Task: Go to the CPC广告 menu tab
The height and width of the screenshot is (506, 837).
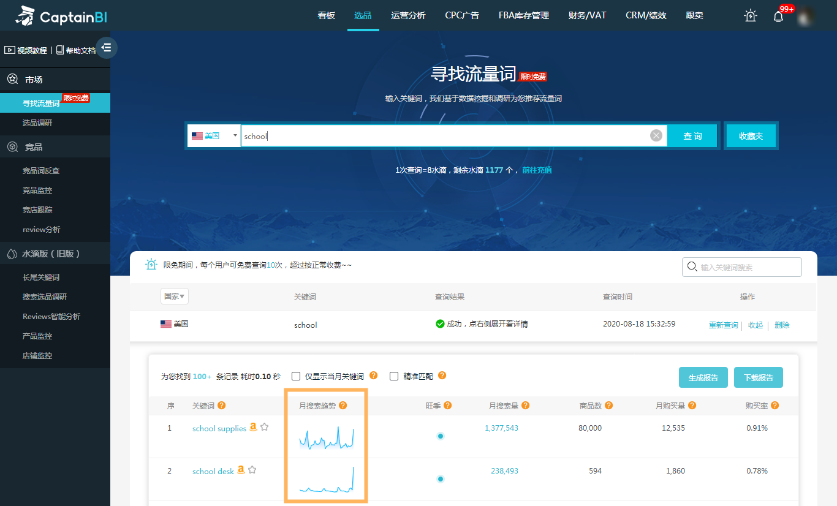Action: pos(462,15)
